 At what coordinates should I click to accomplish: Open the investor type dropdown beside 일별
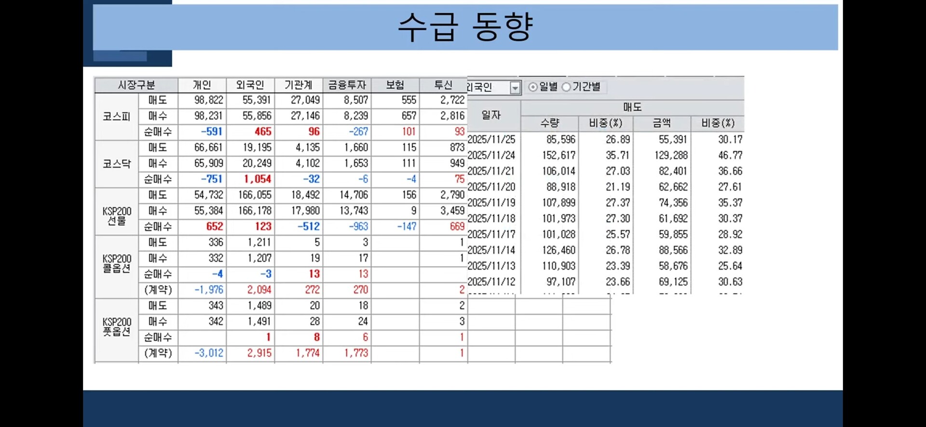click(x=515, y=88)
